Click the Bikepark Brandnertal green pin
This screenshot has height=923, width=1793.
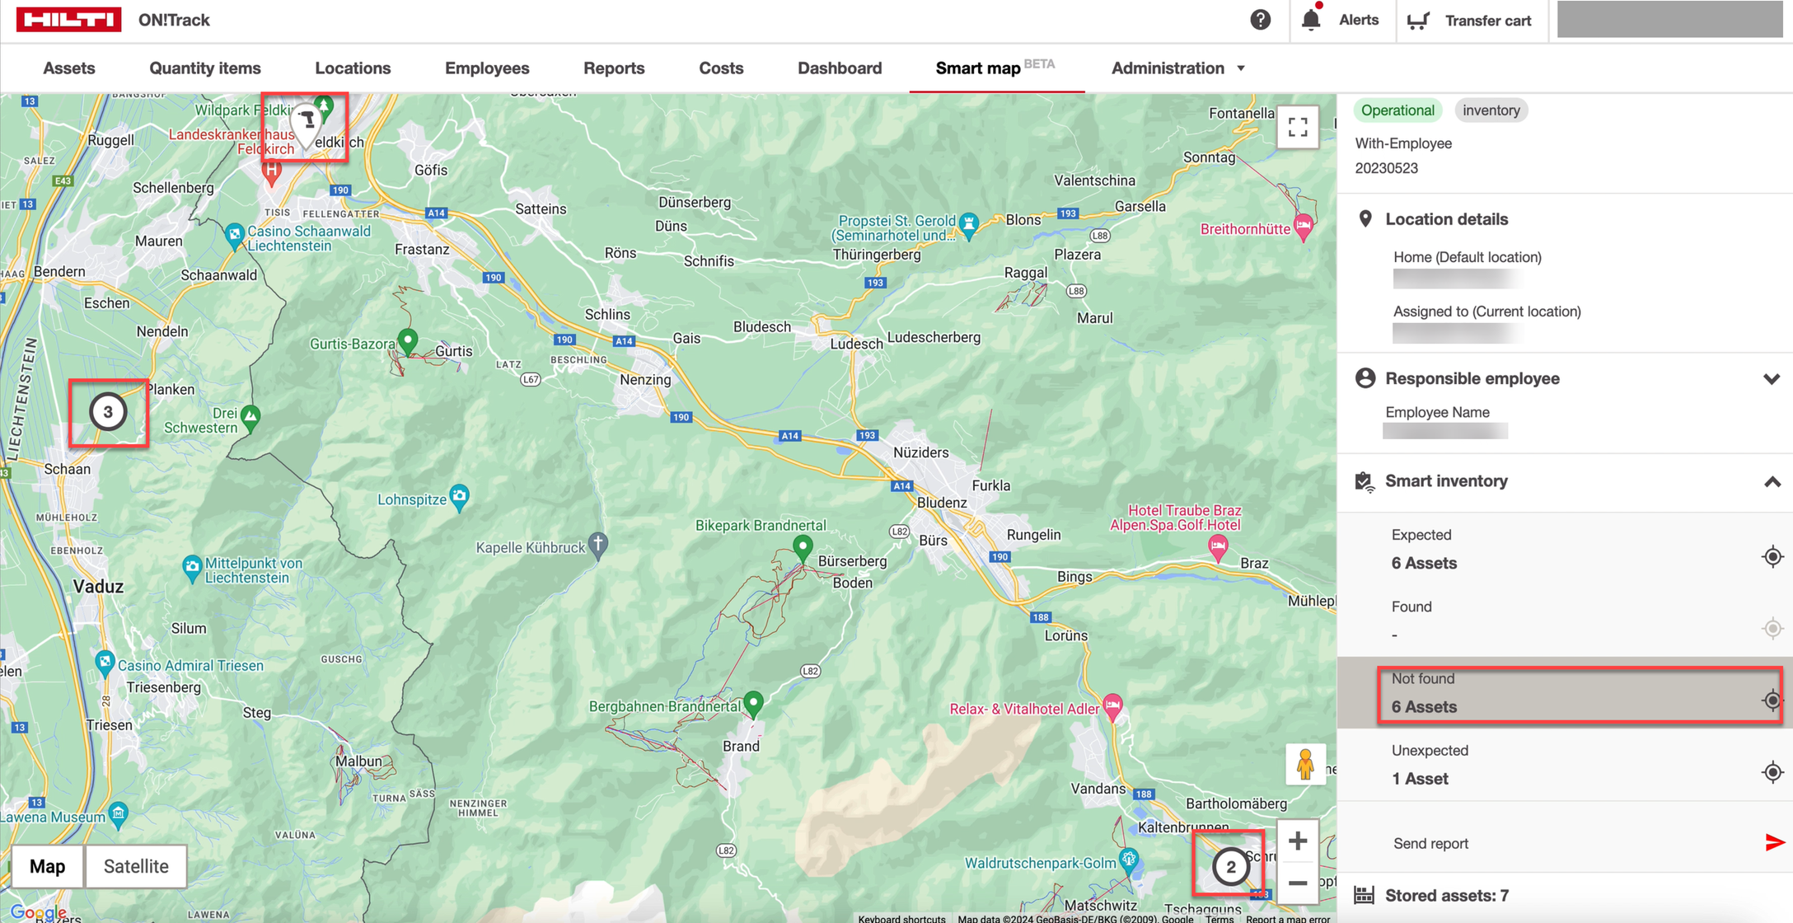tap(803, 546)
